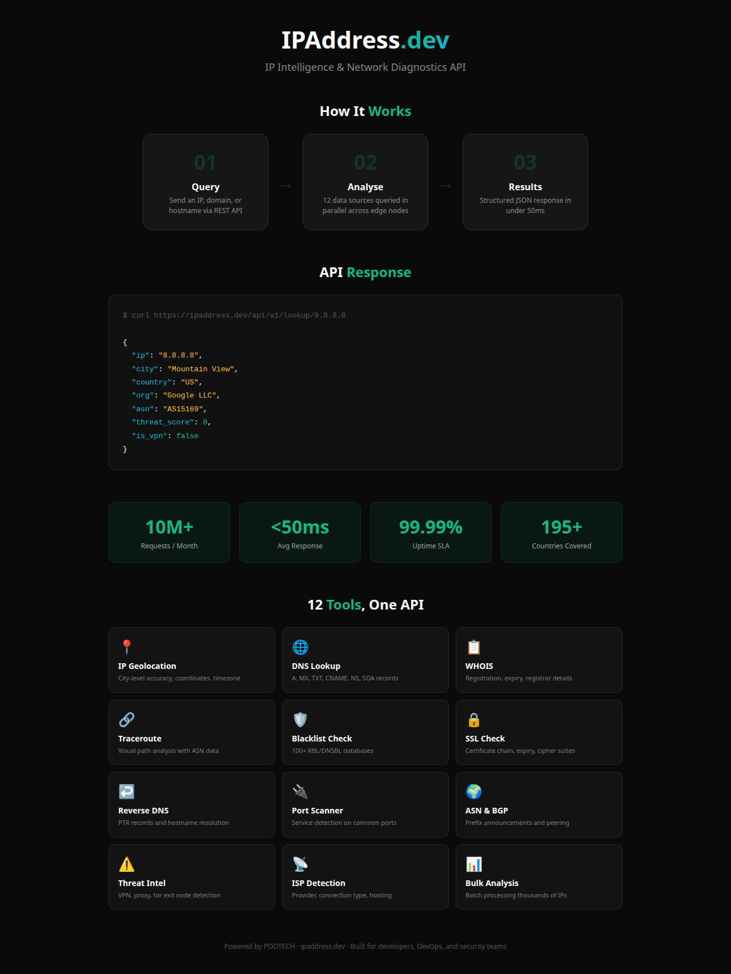Click "Registration, expiry, registrar details" text
This screenshot has height=974, width=731.
click(x=519, y=678)
